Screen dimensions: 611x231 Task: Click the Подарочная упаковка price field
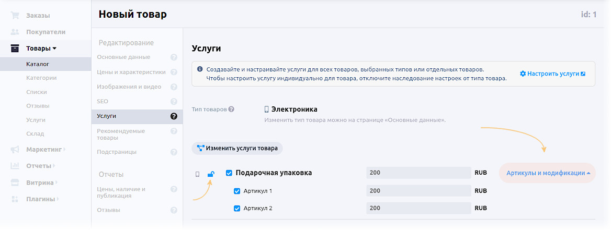coord(419,173)
